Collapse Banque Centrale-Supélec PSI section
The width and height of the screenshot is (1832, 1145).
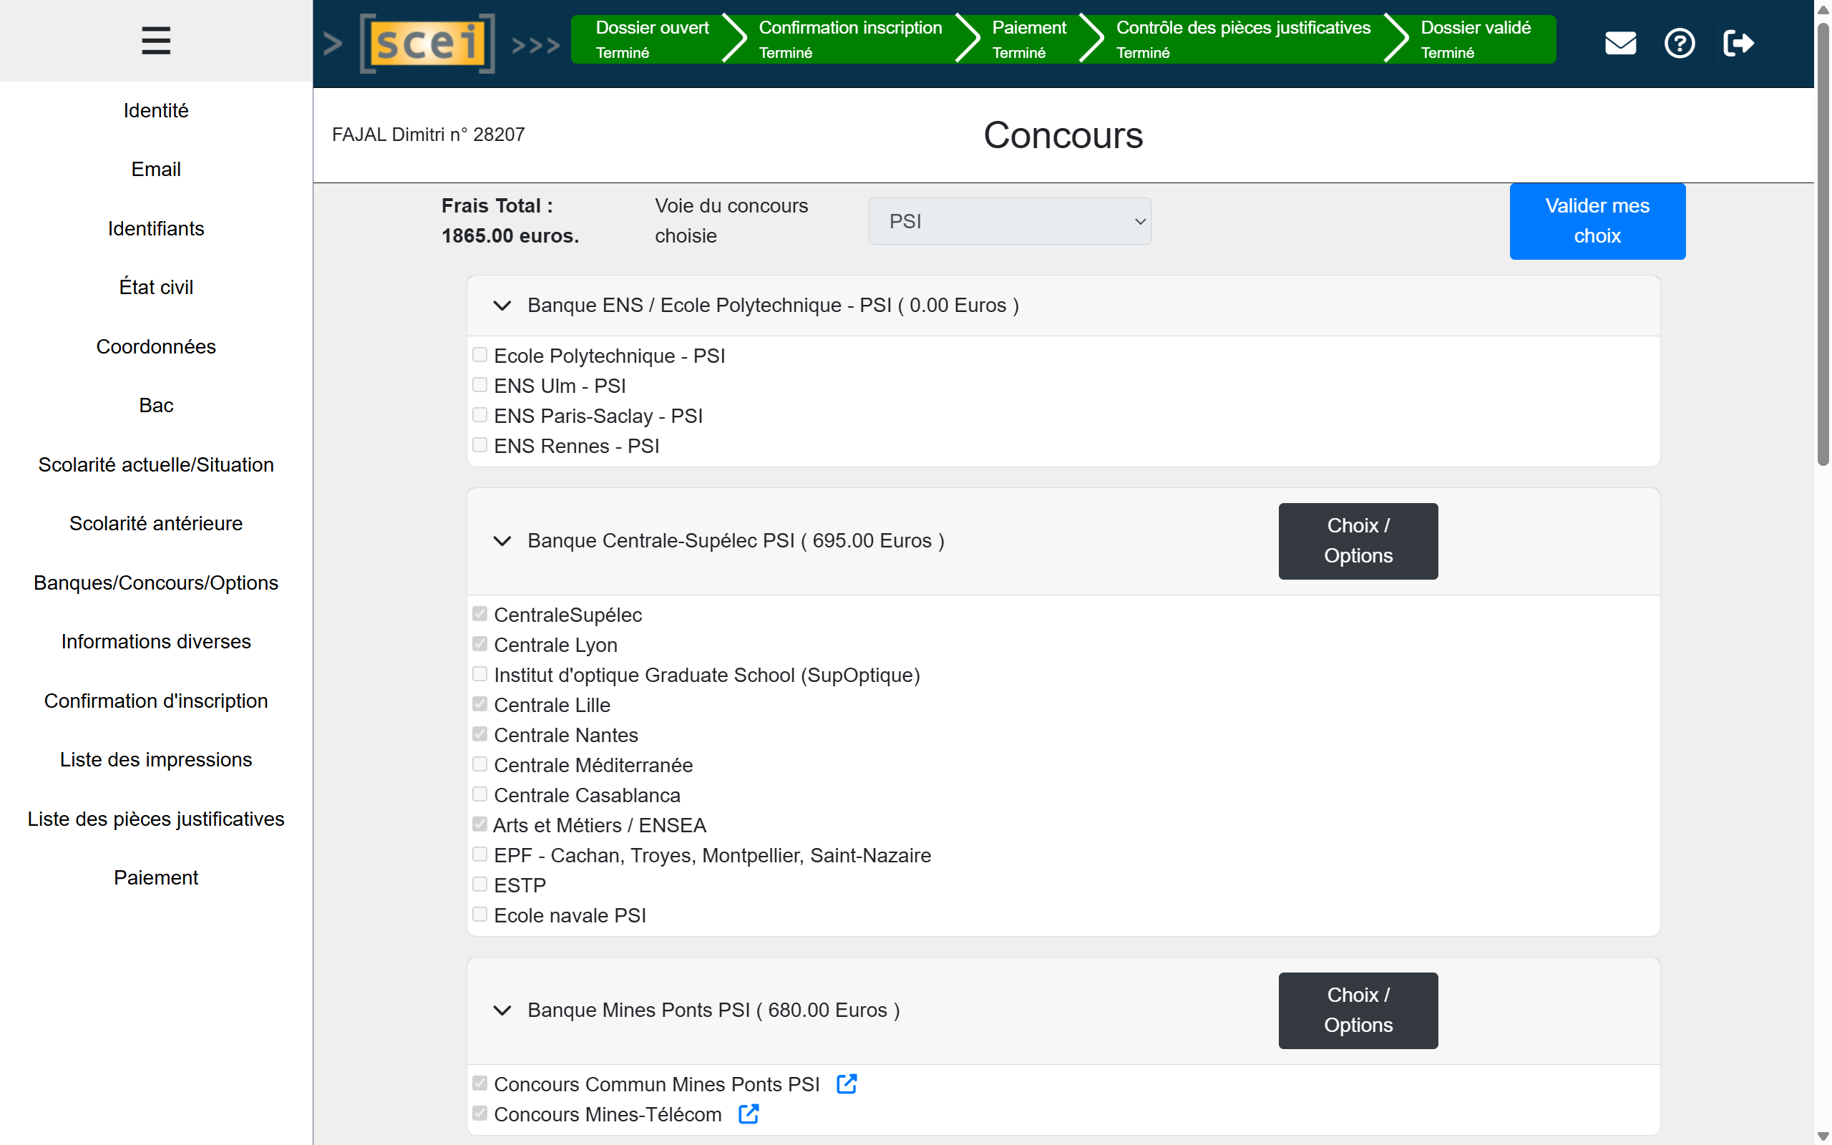[502, 541]
